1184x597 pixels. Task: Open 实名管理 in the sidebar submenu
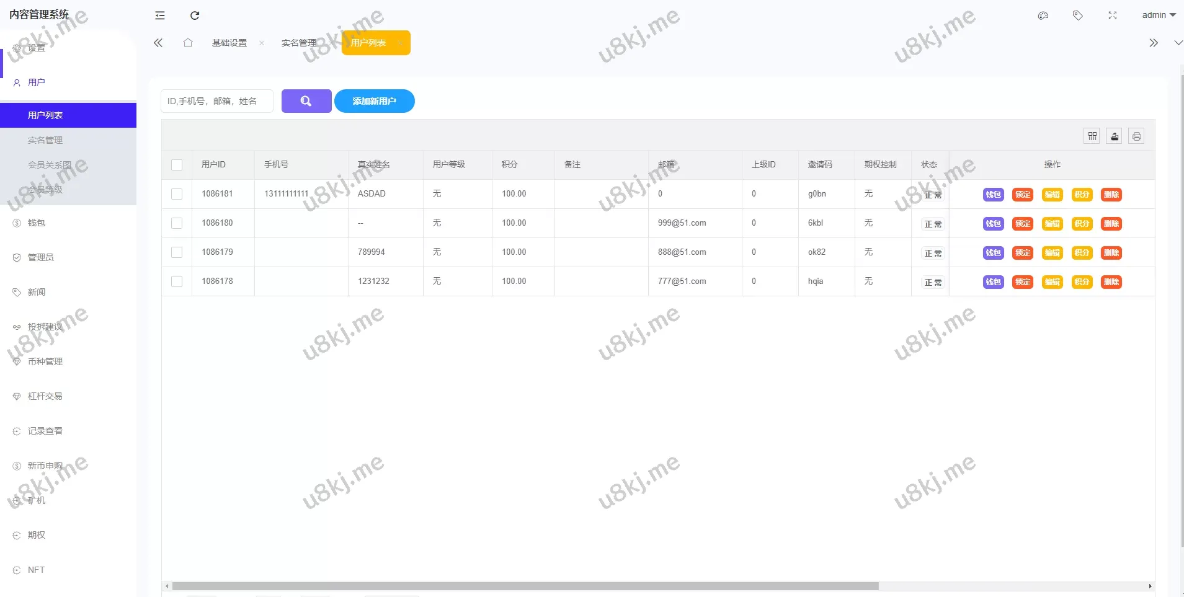(x=45, y=140)
